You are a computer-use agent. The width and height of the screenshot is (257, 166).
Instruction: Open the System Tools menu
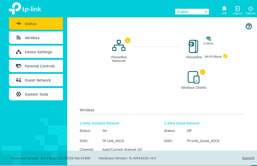pyautogui.click(x=36, y=94)
